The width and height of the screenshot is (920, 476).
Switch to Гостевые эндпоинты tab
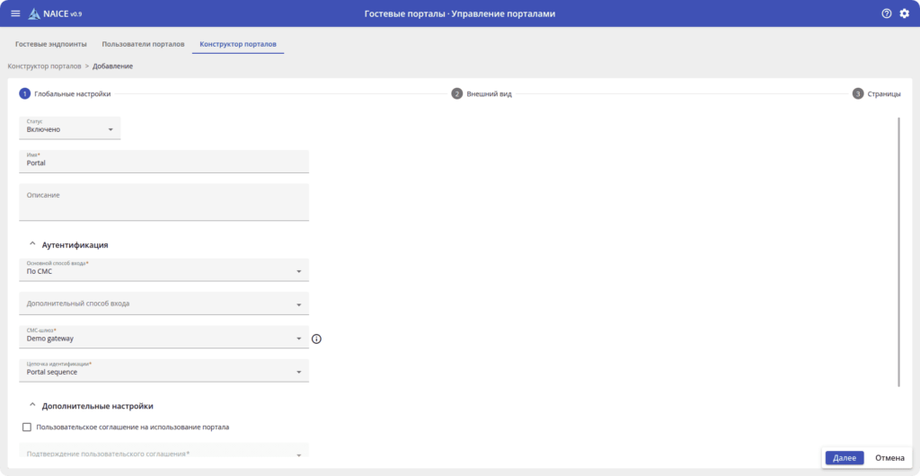coord(51,44)
